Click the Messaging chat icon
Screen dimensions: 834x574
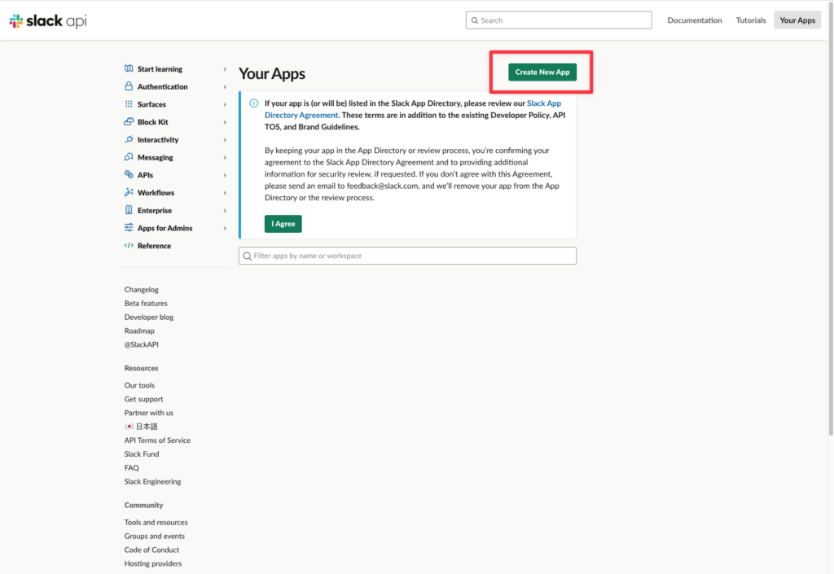(x=129, y=157)
